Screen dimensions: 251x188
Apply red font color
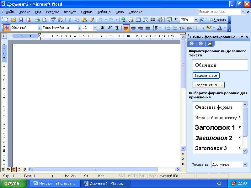pos(220,28)
